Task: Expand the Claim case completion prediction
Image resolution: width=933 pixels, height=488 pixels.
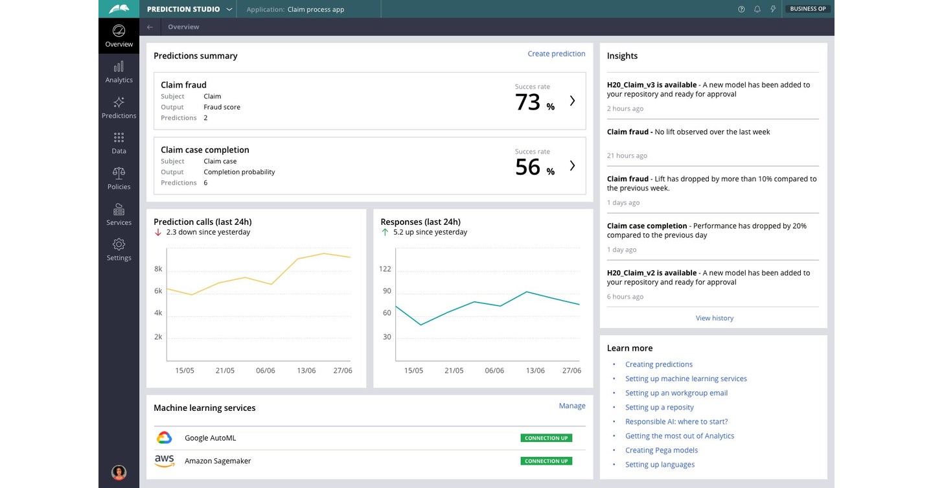Action: pyautogui.click(x=571, y=165)
